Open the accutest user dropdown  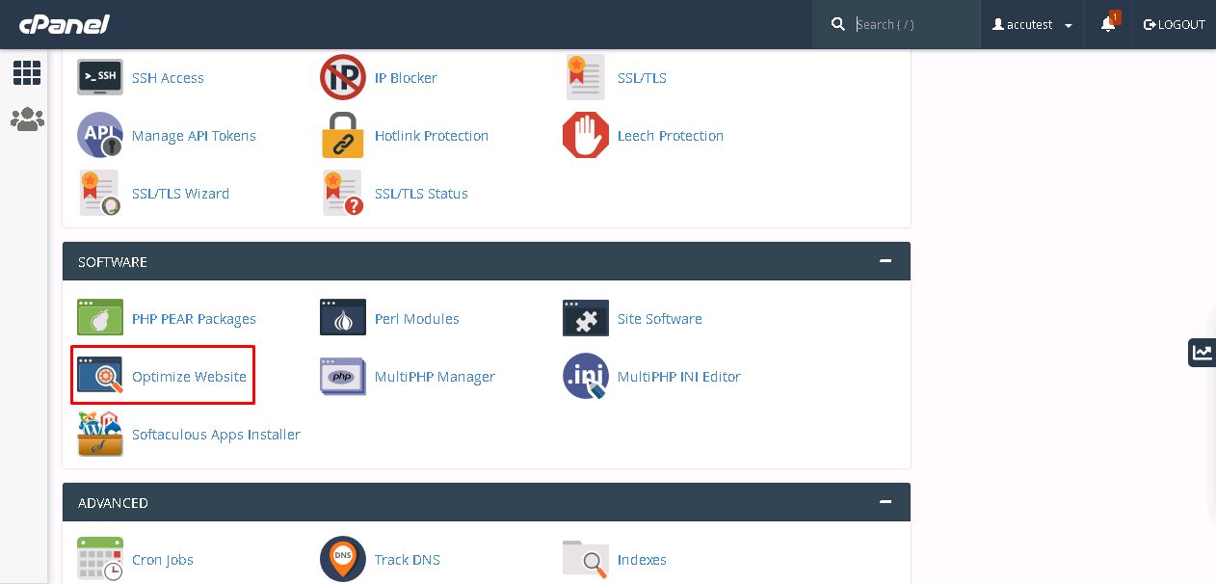coord(1033,24)
